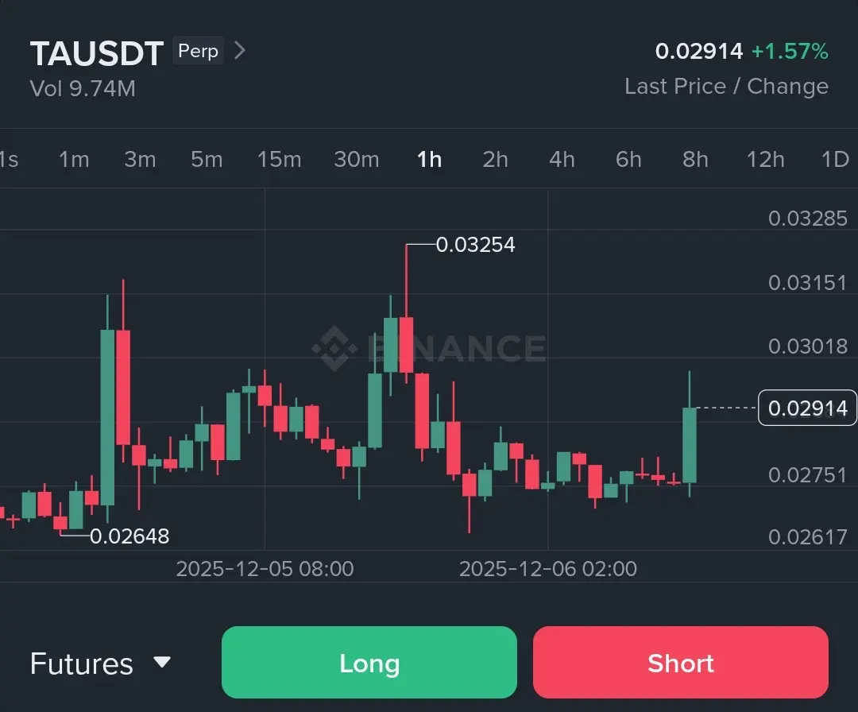Image resolution: width=858 pixels, height=712 pixels.
Task: Select the 12h chart interval
Action: point(765,160)
